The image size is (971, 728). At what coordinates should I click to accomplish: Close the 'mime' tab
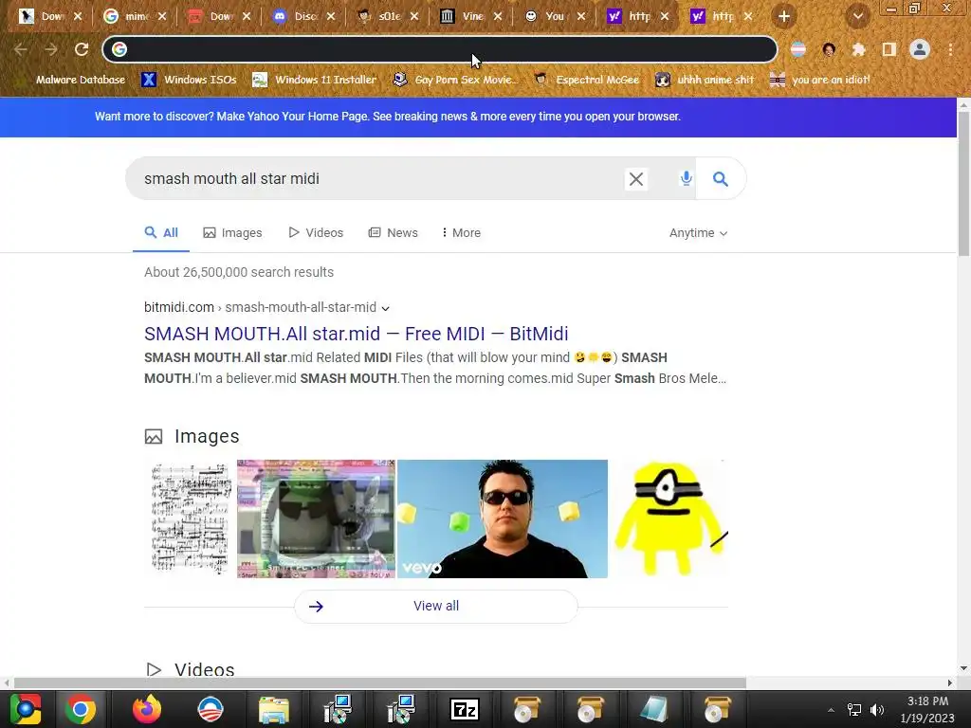[x=161, y=17]
